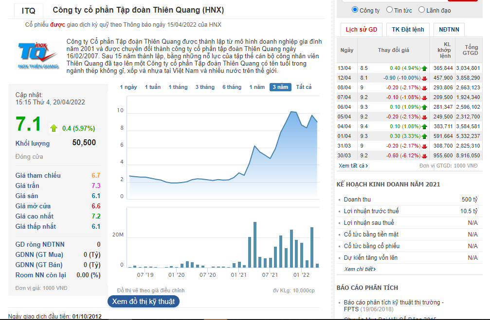Expand Xem chi tiết business plan details
The image size is (490, 320).
[x=360, y=269]
